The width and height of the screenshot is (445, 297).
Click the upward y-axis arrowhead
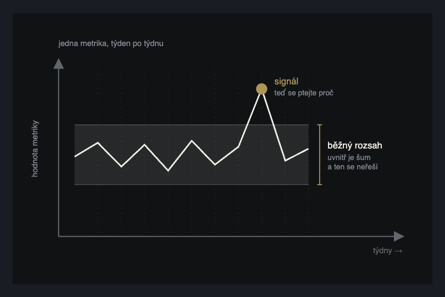[58, 64]
